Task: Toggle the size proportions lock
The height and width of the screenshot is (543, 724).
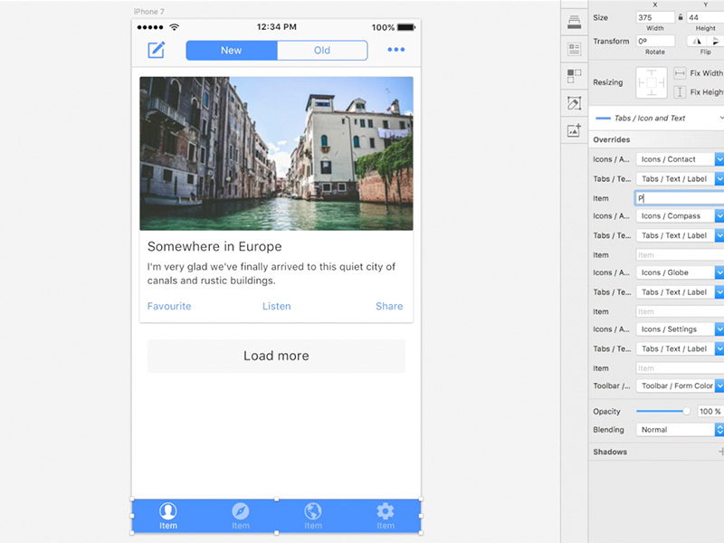Action: (x=681, y=17)
